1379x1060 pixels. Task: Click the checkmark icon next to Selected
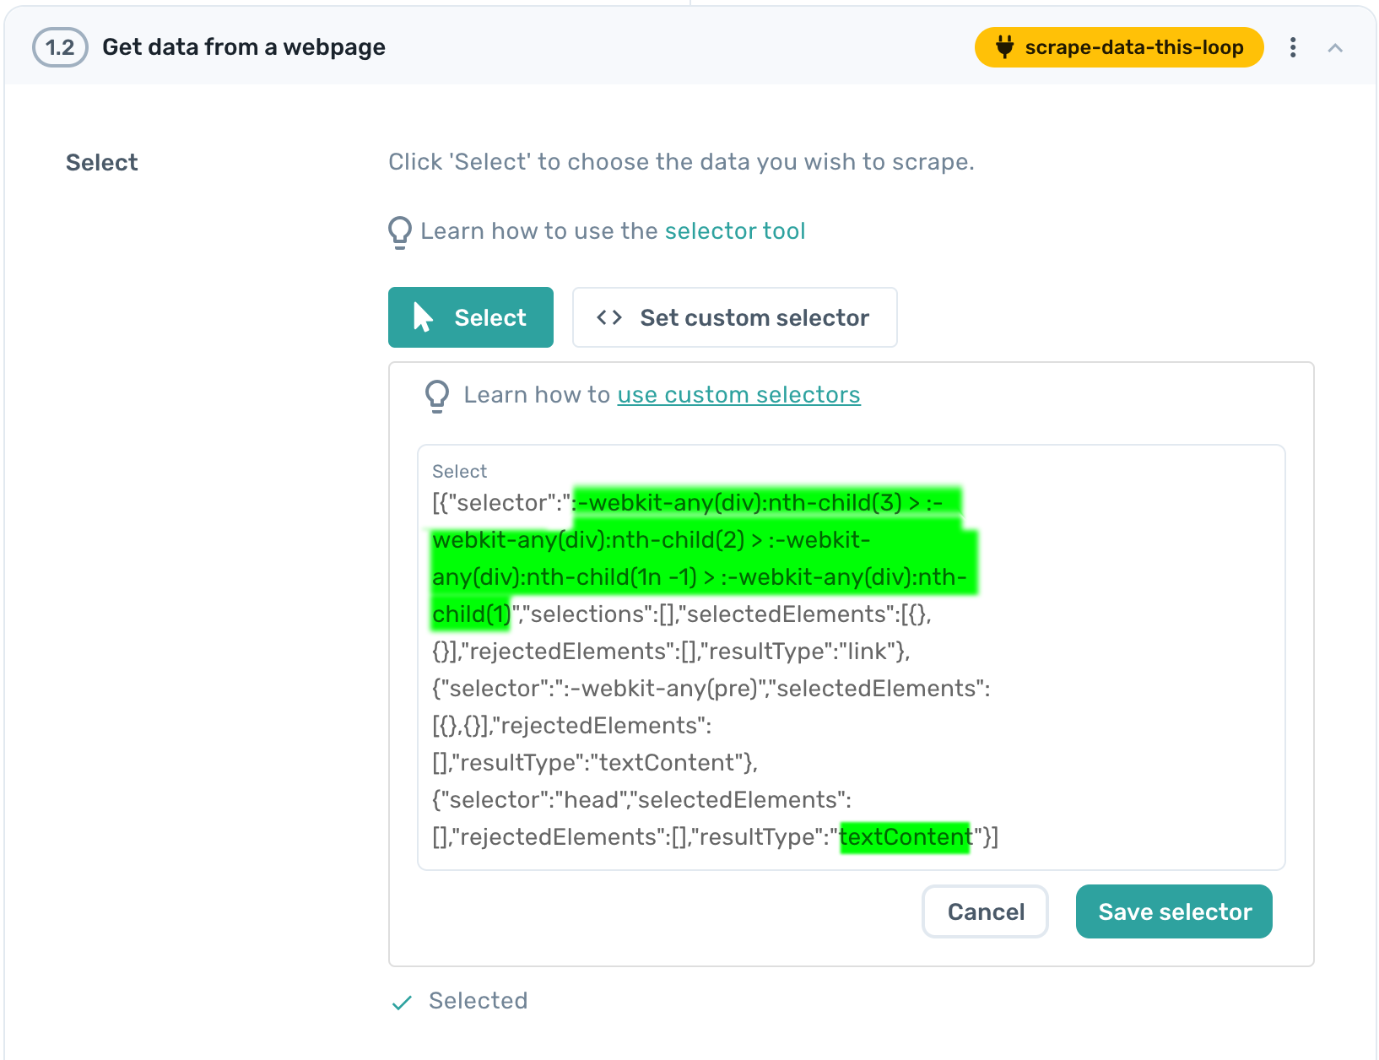pos(401,1003)
